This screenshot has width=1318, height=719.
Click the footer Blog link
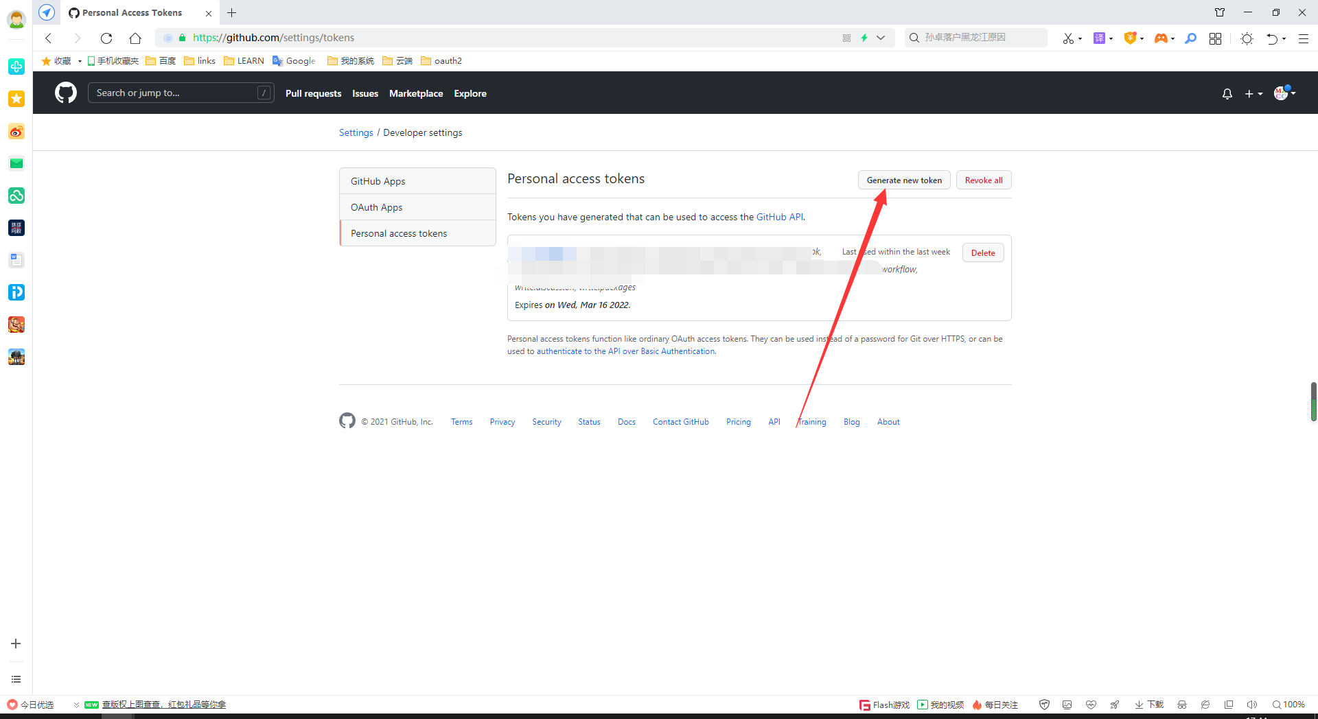point(852,422)
